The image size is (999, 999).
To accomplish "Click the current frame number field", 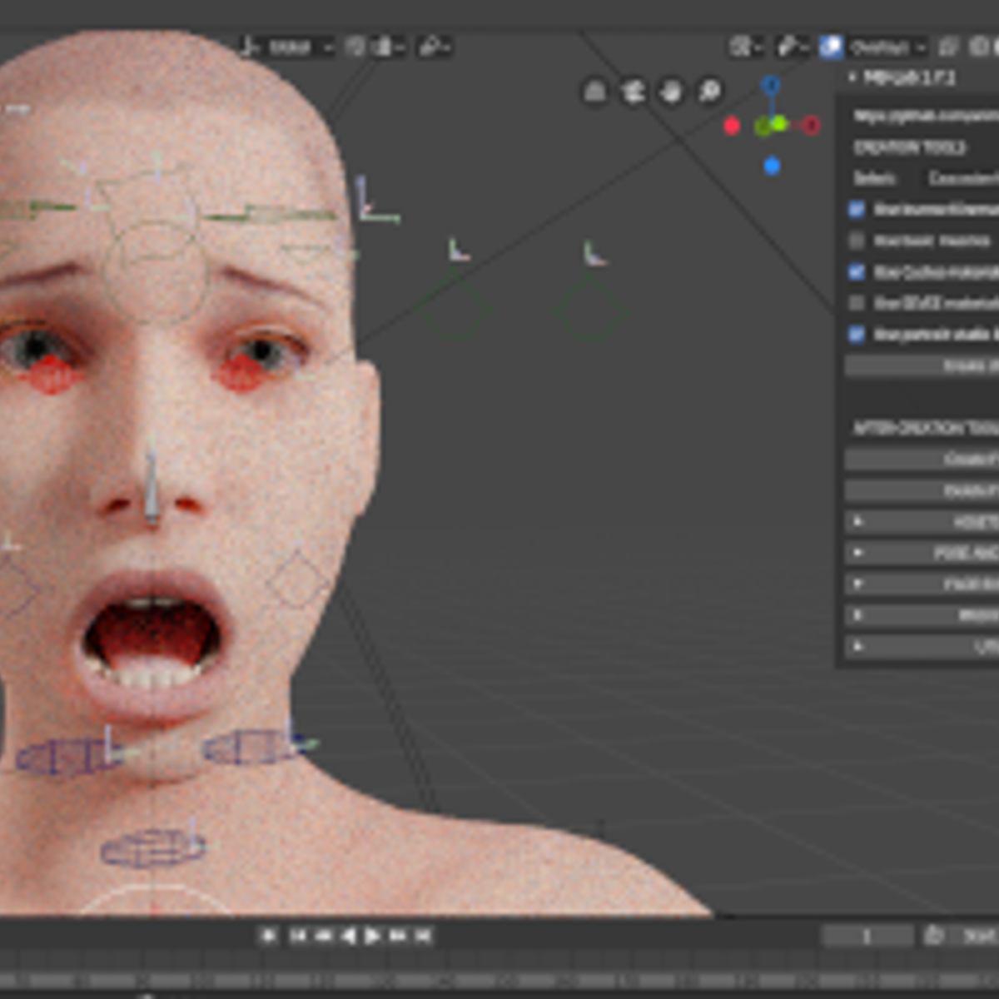I will coord(867,937).
